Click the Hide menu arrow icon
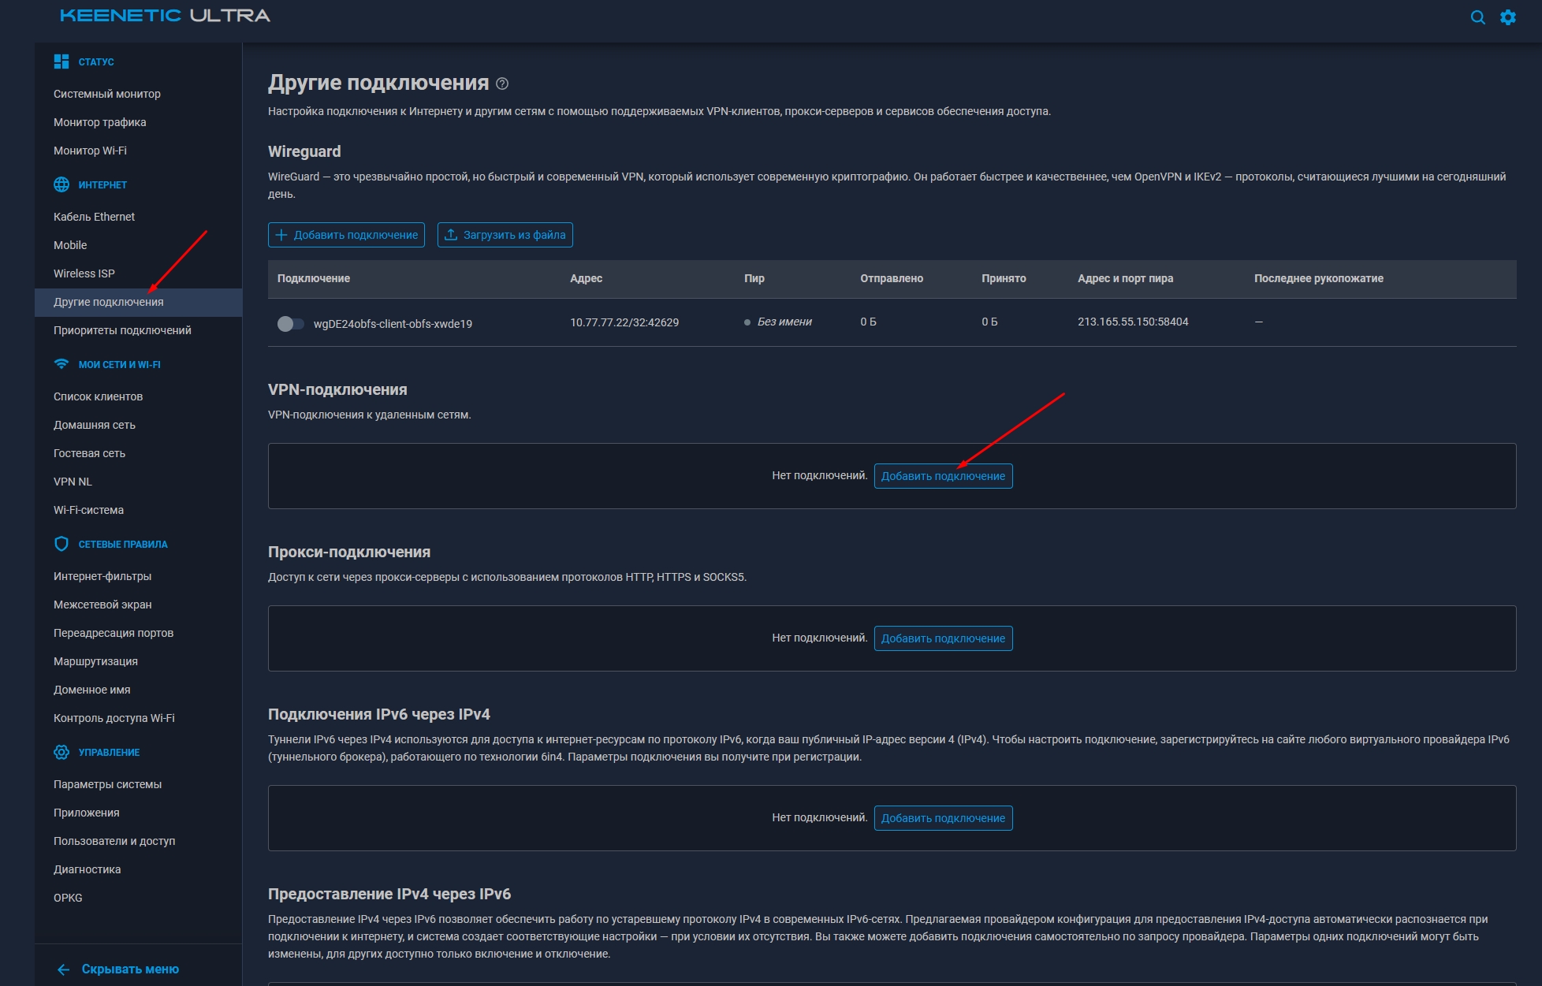The height and width of the screenshot is (986, 1542). (64, 969)
